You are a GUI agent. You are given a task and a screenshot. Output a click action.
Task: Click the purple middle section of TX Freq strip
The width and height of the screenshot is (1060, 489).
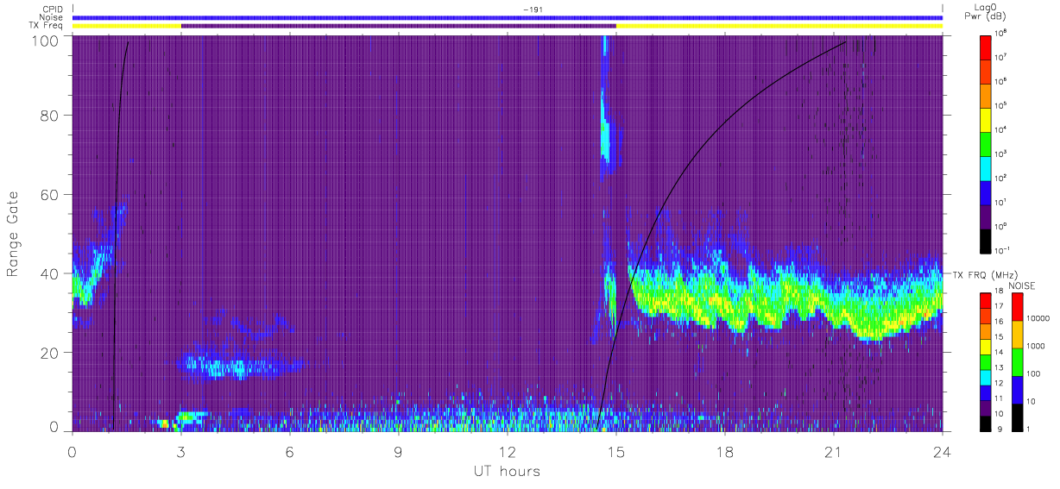click(399, 26)
